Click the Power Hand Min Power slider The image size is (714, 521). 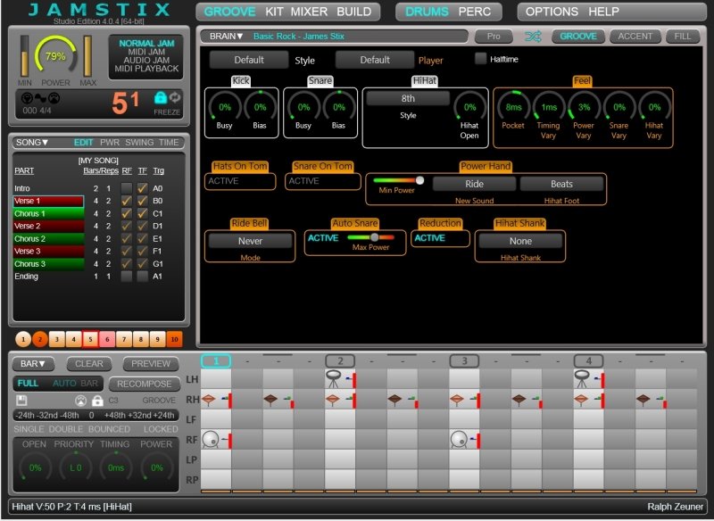(398, 180)
